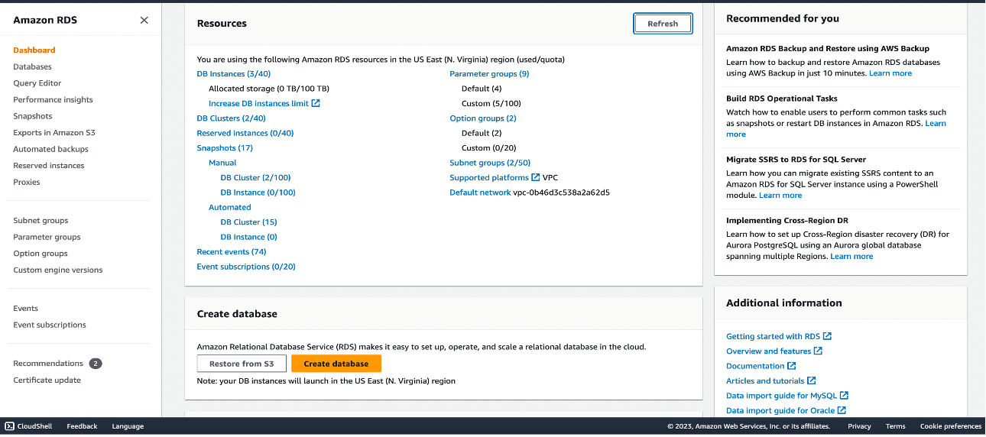Click the Recommendations count badge
The height and width of the screenshot is (437, 986).
(x=96, y=364)
